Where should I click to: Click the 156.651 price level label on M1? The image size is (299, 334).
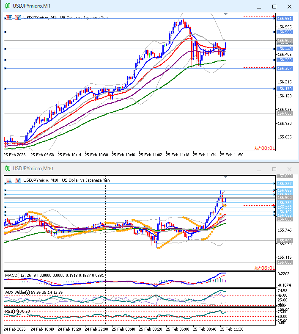point(285,19)
